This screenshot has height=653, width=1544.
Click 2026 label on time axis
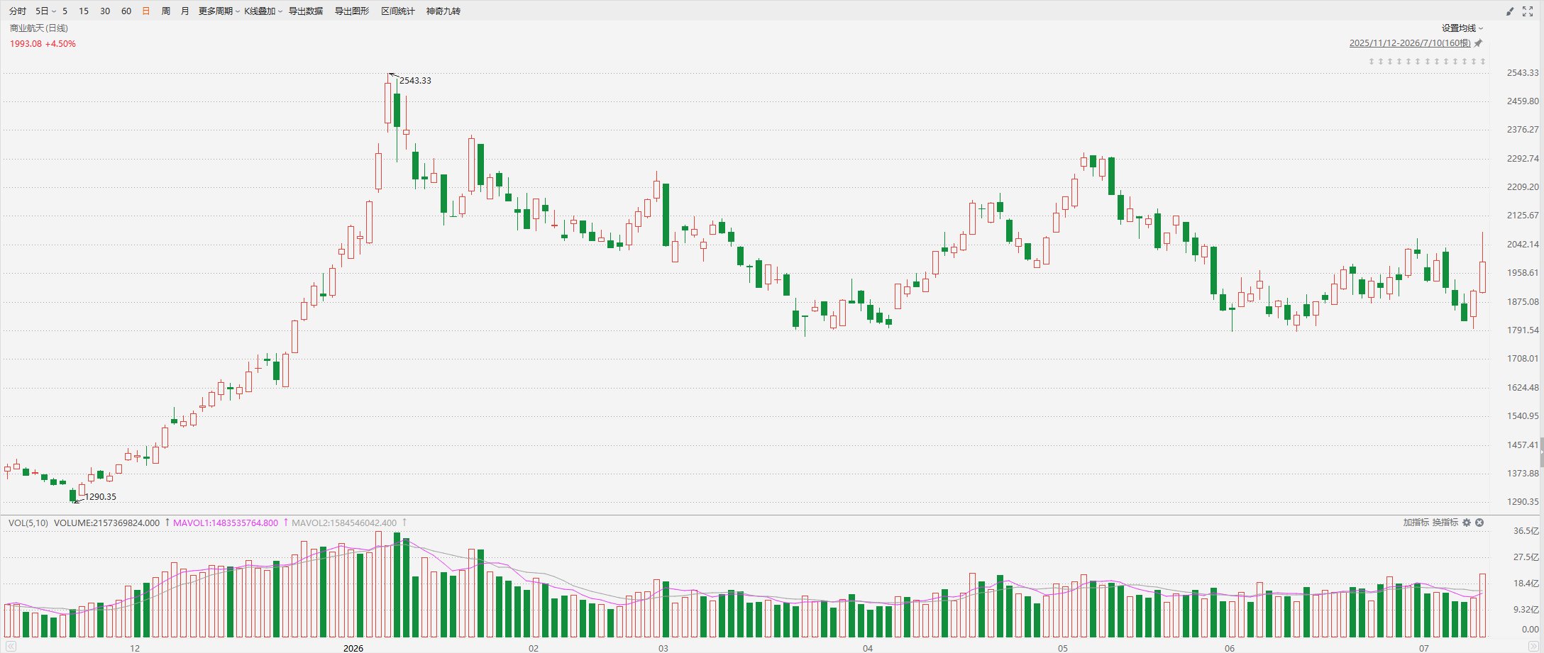pos(353,648)
